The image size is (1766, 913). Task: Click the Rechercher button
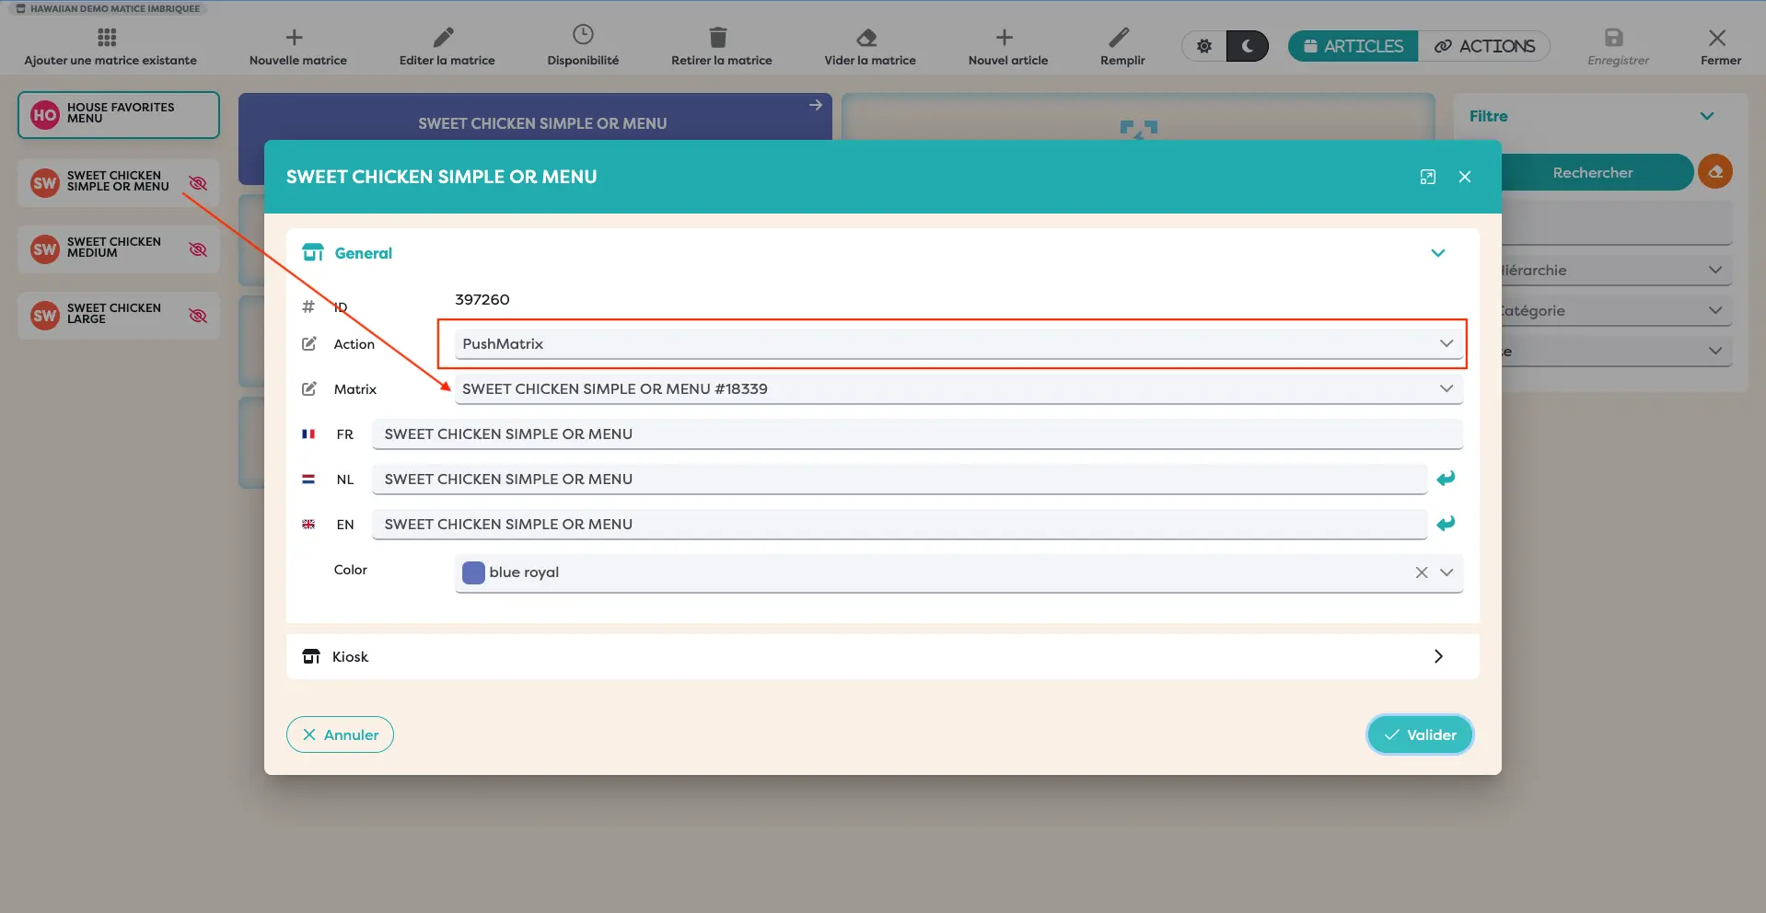pyautogui.click(x=1597, y=172)
